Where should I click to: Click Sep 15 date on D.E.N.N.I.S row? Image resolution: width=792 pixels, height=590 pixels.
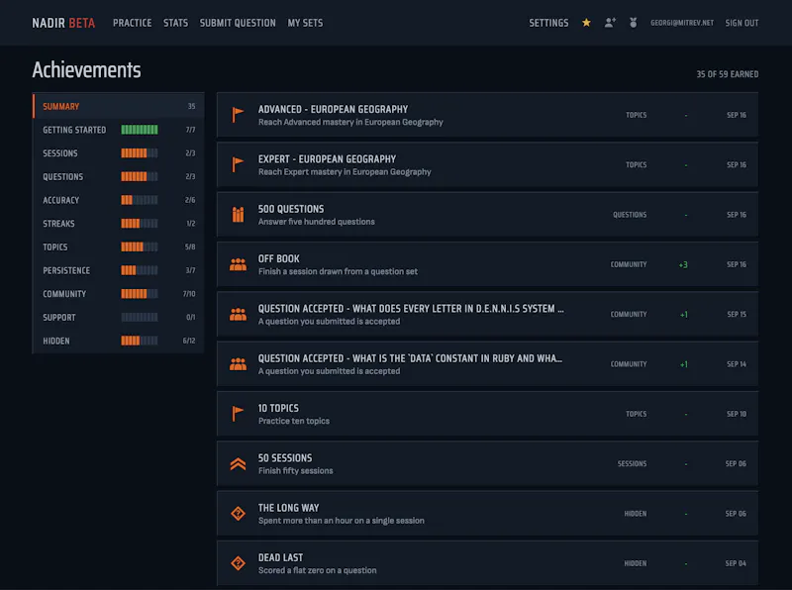point(737,314)
